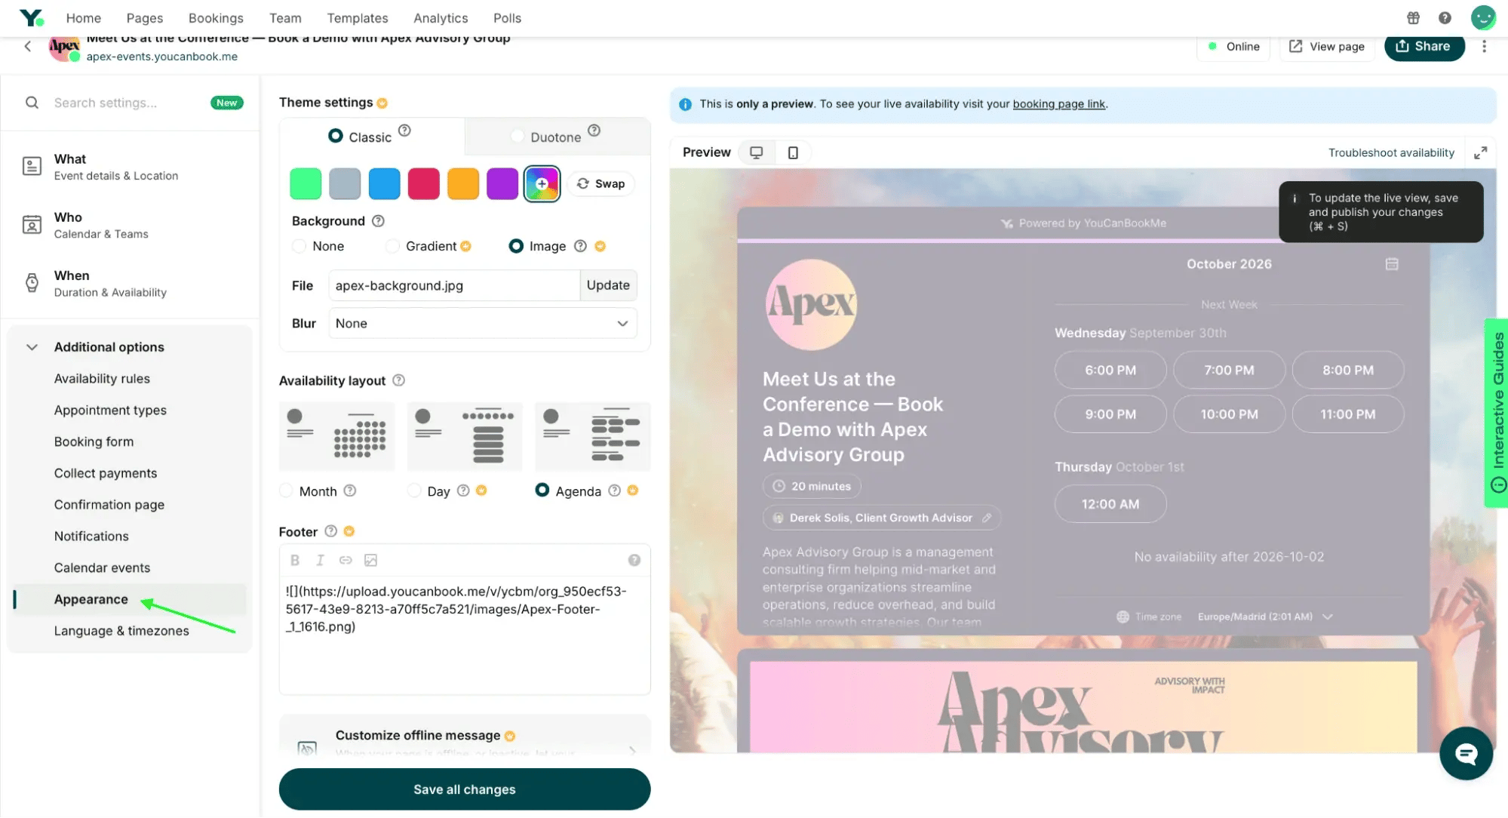1508x818 pixels.
Task: Open the Templates menu
Action: [x=358, y=18]
